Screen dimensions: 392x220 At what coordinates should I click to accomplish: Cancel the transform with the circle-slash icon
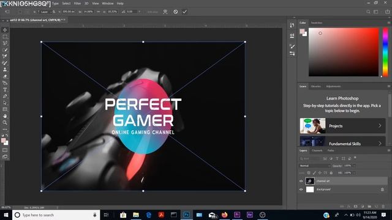coord(176,12)
